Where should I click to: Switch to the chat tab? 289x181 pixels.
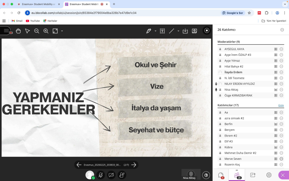[x=221, y=175]
